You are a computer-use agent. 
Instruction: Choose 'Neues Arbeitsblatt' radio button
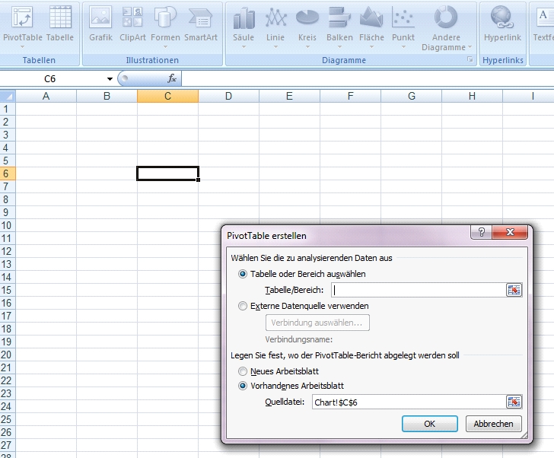244,371
